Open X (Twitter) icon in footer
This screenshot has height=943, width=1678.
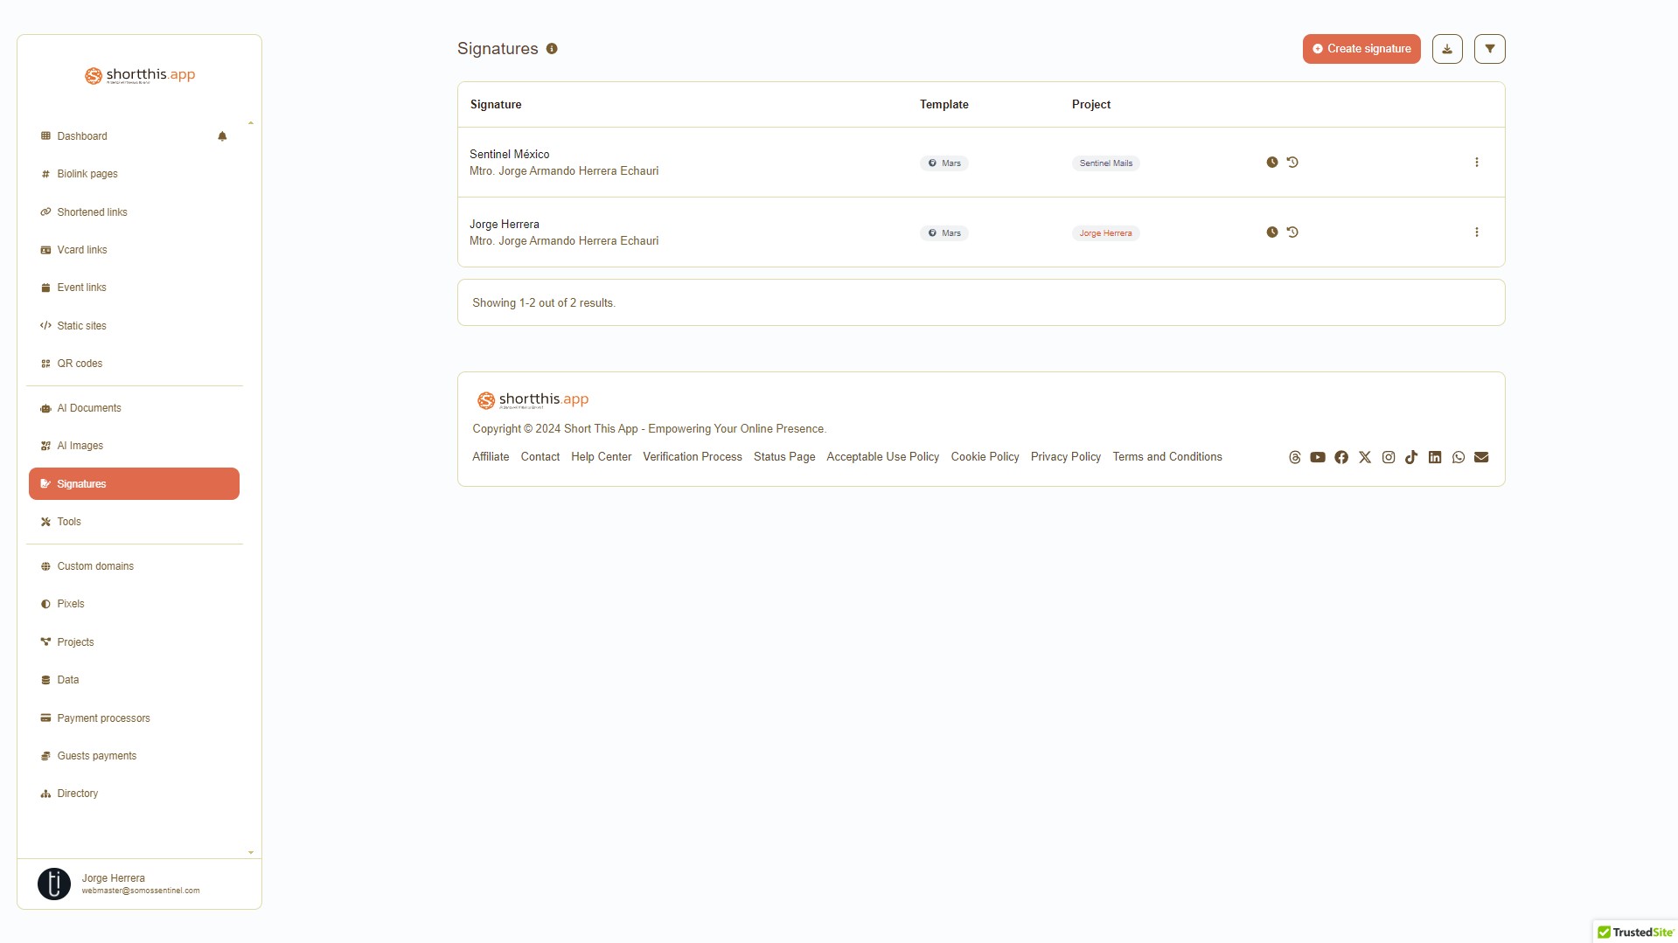[x=1365, y=457]
